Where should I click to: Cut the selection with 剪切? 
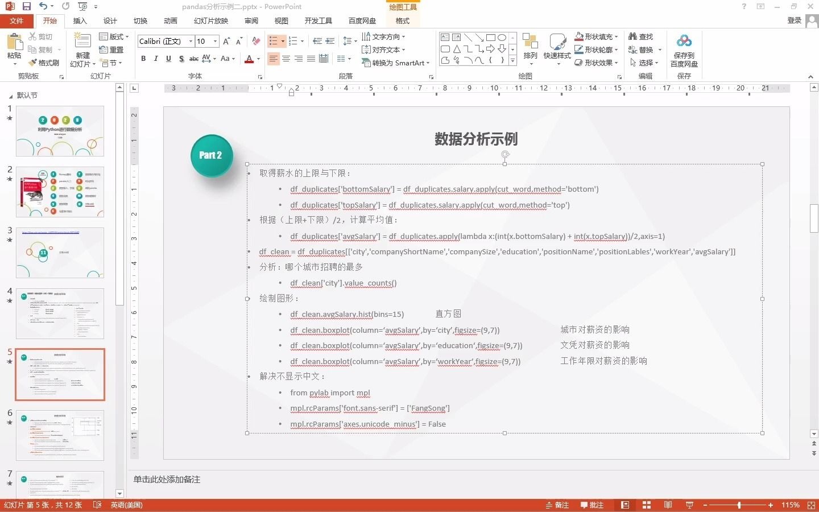click(41, 36)
